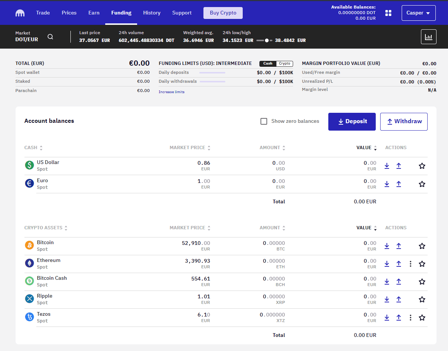Deposit Ripple using its download icon
448x351 pixels.
tap(387, 299)
